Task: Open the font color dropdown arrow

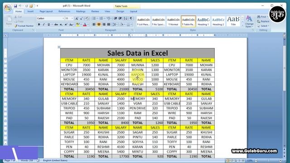Action: coord(88,24)
